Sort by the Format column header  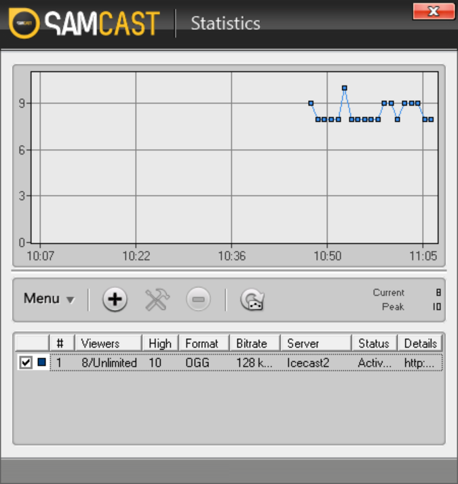coord(204,343)
